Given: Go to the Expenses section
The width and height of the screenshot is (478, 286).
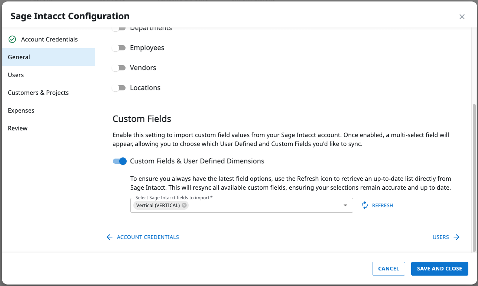Looking at the screenshot, I should point(21,110).
